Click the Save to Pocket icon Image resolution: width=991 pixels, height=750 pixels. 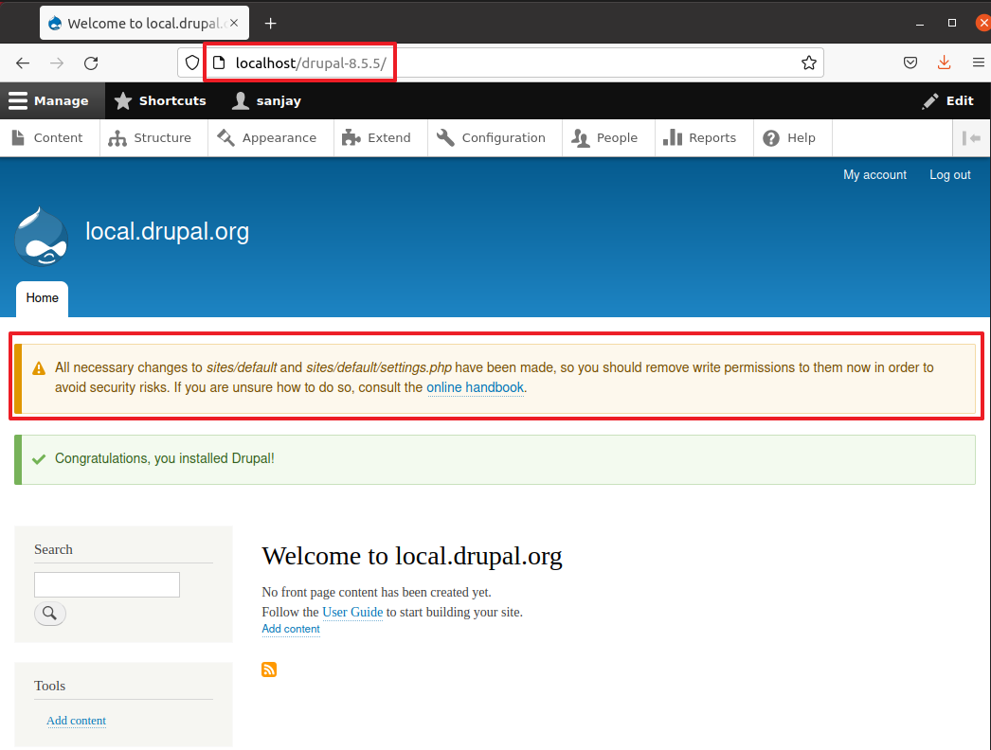[x=910, y=63]
